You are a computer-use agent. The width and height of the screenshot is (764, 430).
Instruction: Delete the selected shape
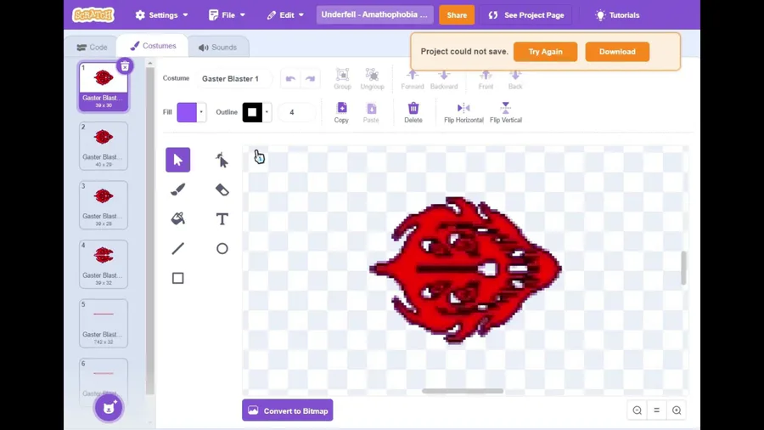413,112
